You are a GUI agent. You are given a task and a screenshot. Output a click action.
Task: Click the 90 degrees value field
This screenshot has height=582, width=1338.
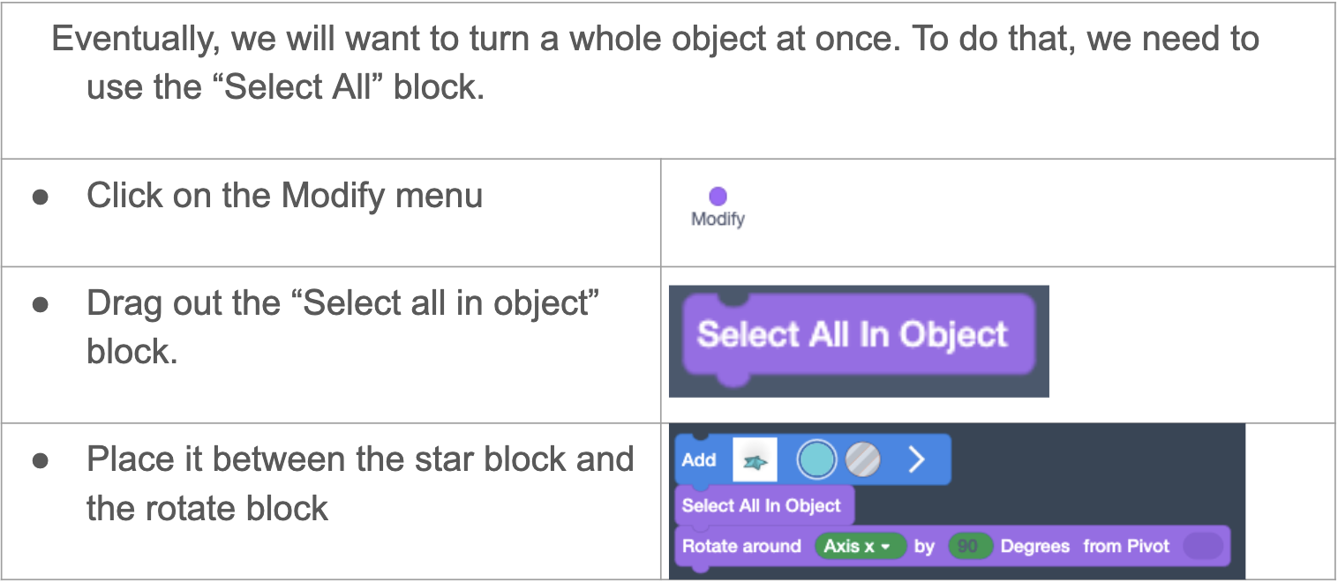pyautogui.click(x=969, y=546)
